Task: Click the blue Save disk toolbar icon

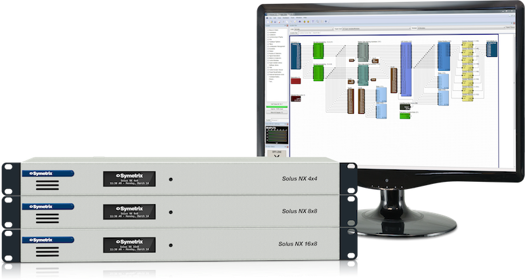Action: pos(275,22)
